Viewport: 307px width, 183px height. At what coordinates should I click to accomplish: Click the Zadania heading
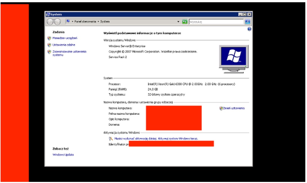(x=58, y=32)
